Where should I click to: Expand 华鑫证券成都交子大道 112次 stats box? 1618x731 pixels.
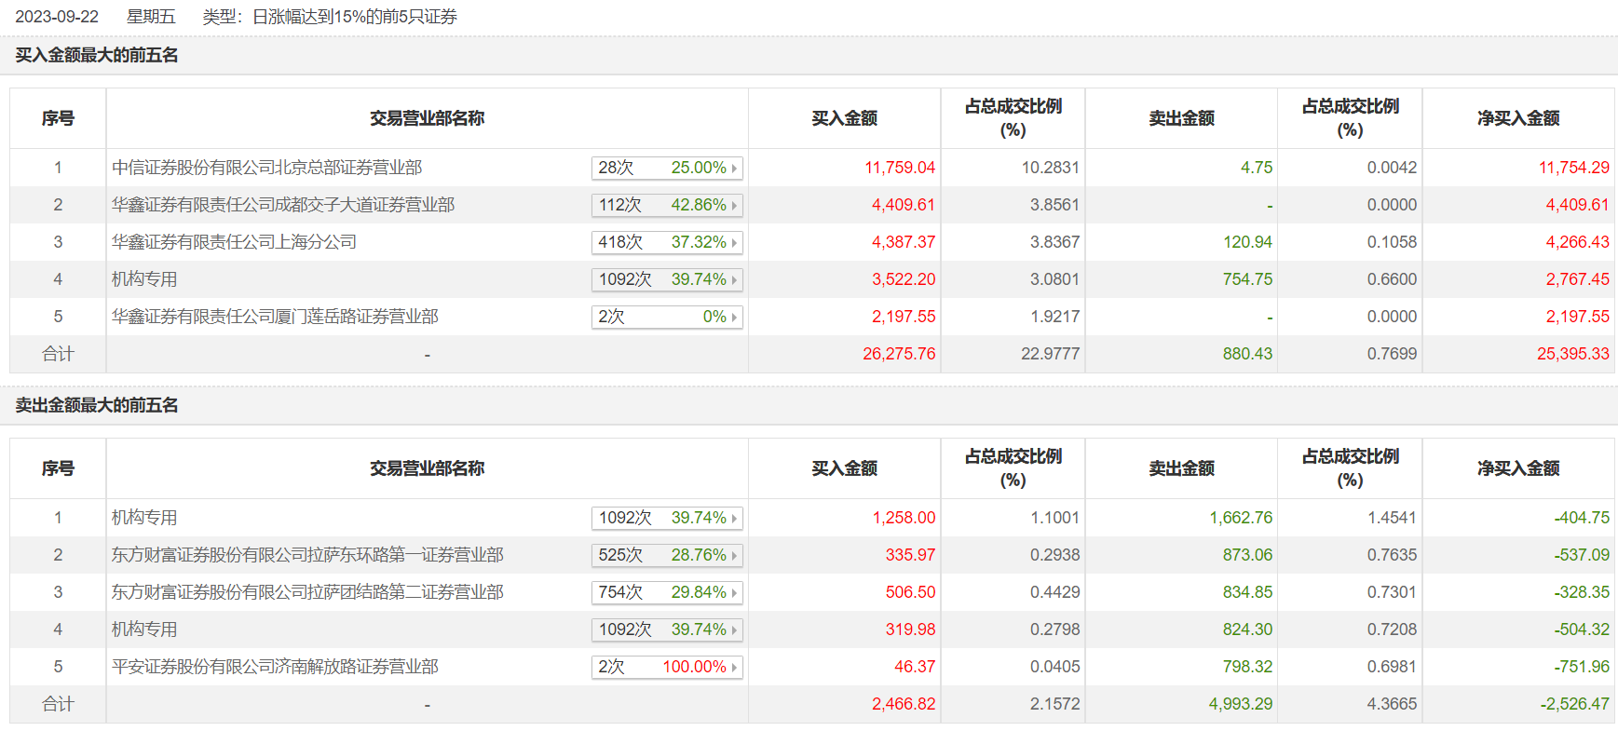[666, 205]
